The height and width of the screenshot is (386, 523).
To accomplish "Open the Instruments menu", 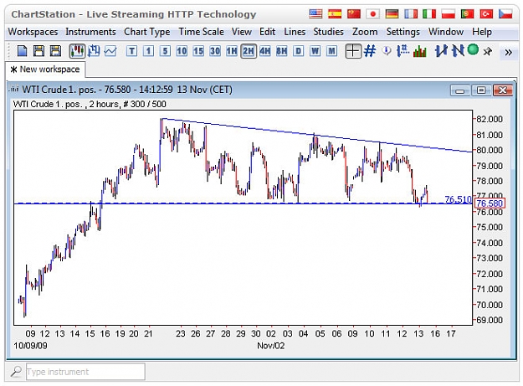I will click(x=90, y=32).
